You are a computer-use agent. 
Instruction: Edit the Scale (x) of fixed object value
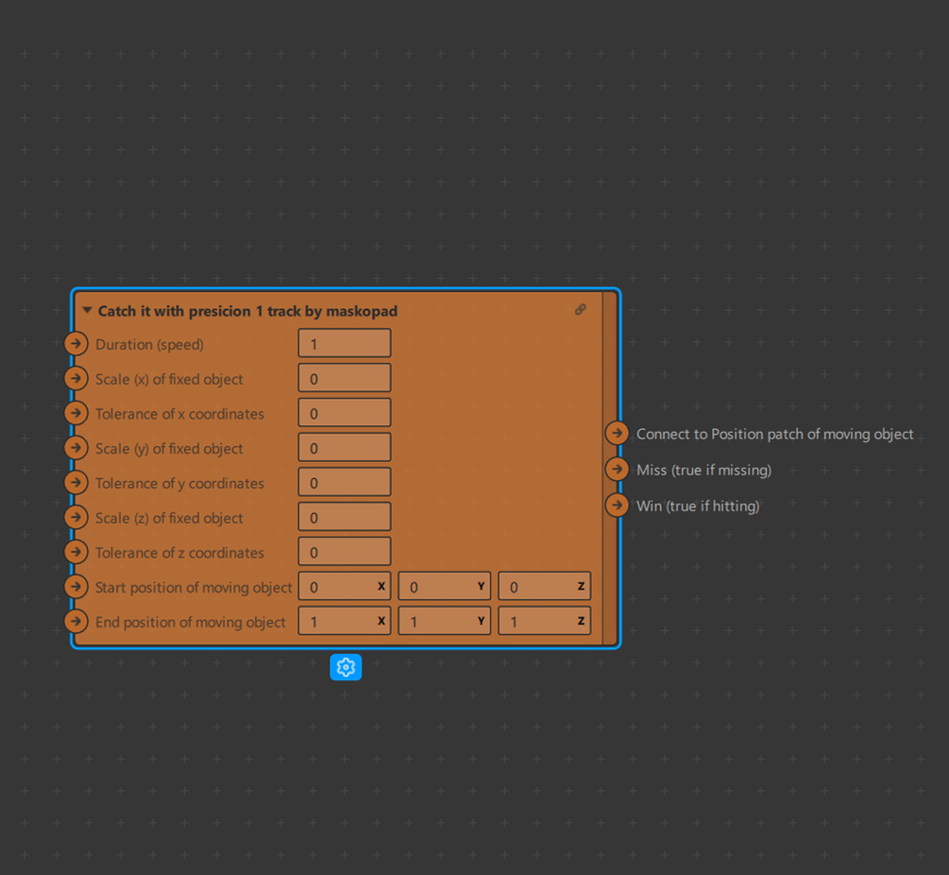345,379
